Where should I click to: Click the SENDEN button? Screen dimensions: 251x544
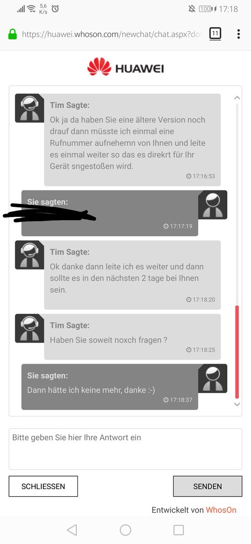[x=208, y=487]
